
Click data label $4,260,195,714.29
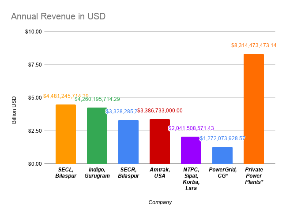pos(97,99)
